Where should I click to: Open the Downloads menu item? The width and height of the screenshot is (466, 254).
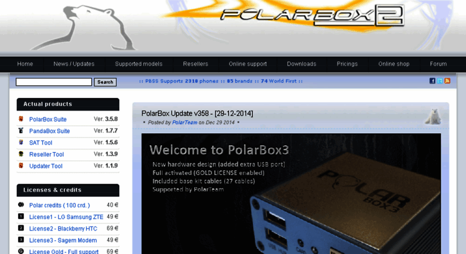[x=302, y=64]
